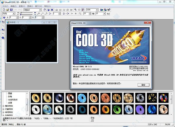Click the Reverse arrow icon

(46, 14)
